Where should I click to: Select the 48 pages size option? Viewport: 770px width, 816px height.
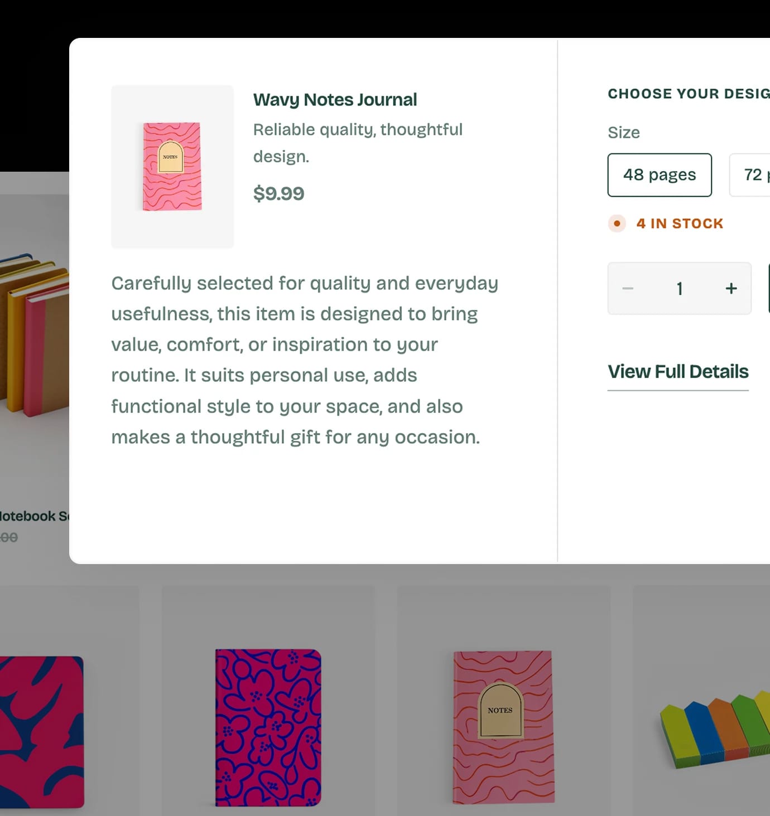(660, 175)
